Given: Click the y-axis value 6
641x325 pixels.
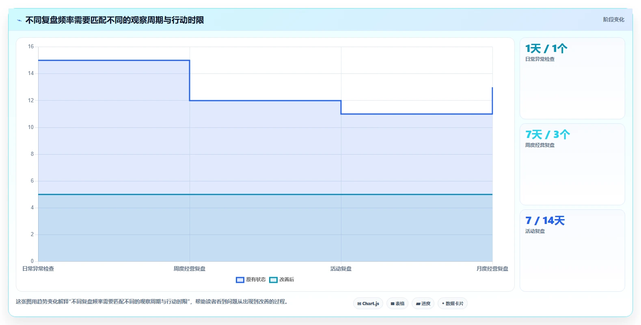Looking at the screenshot, I should 32,181.
